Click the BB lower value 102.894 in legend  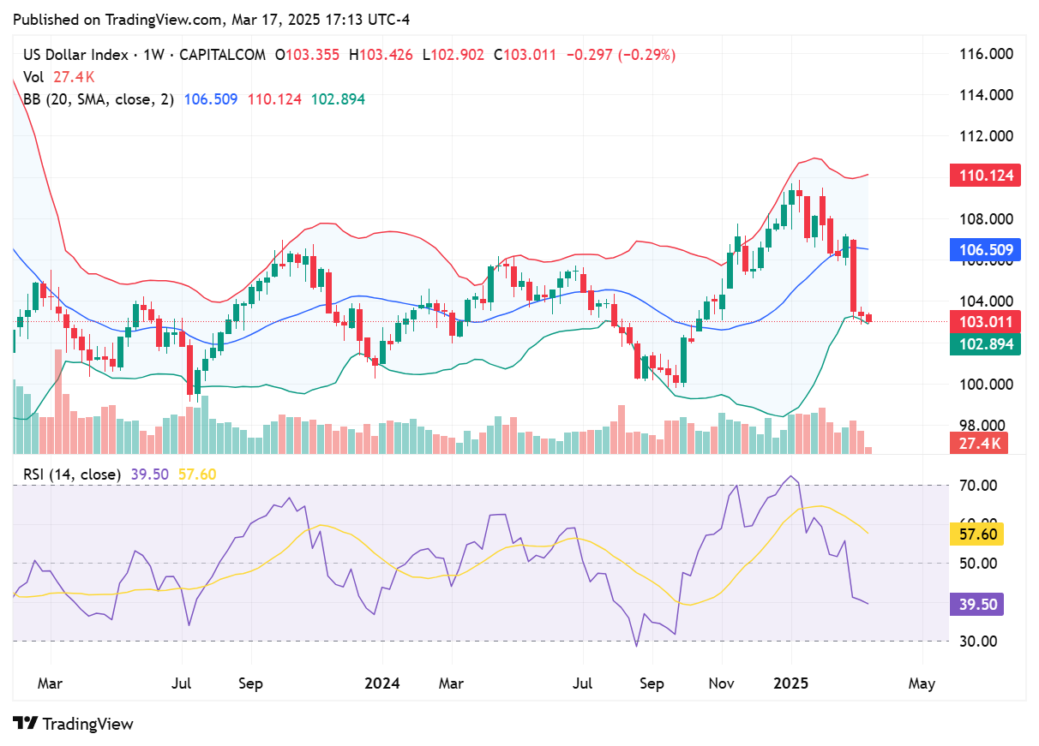coord(338,99)
